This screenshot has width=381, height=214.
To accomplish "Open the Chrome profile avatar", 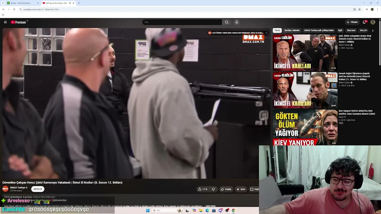I will pos(372,9).
